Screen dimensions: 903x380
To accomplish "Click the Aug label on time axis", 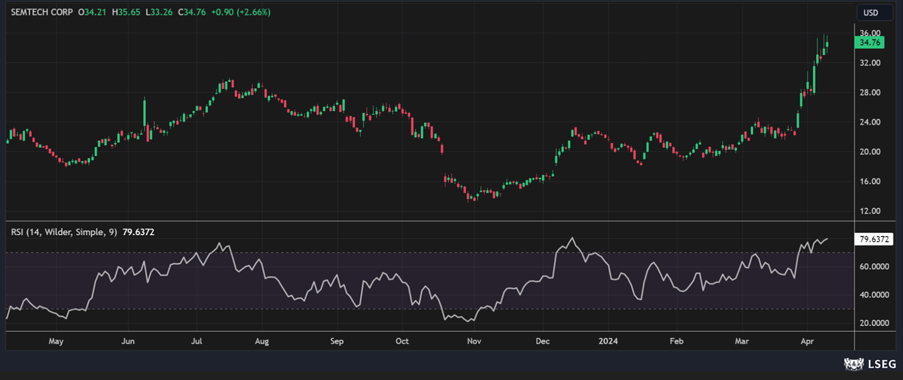I will tap(262, 341).
